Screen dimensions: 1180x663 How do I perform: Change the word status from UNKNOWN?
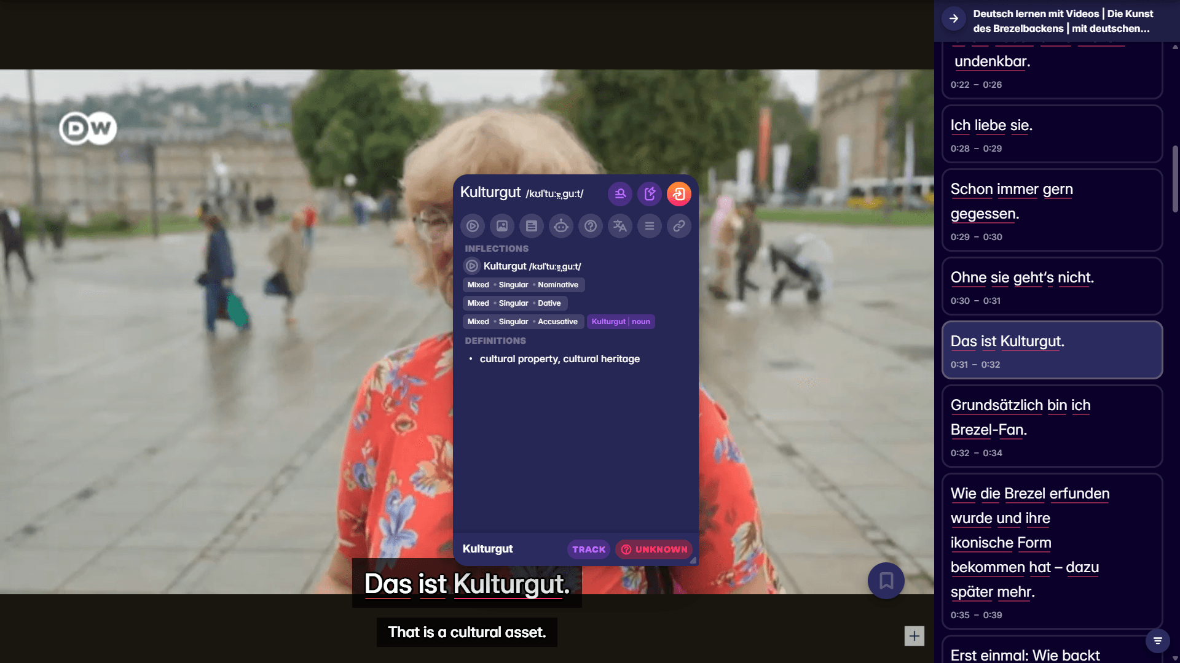click(653, 549)
